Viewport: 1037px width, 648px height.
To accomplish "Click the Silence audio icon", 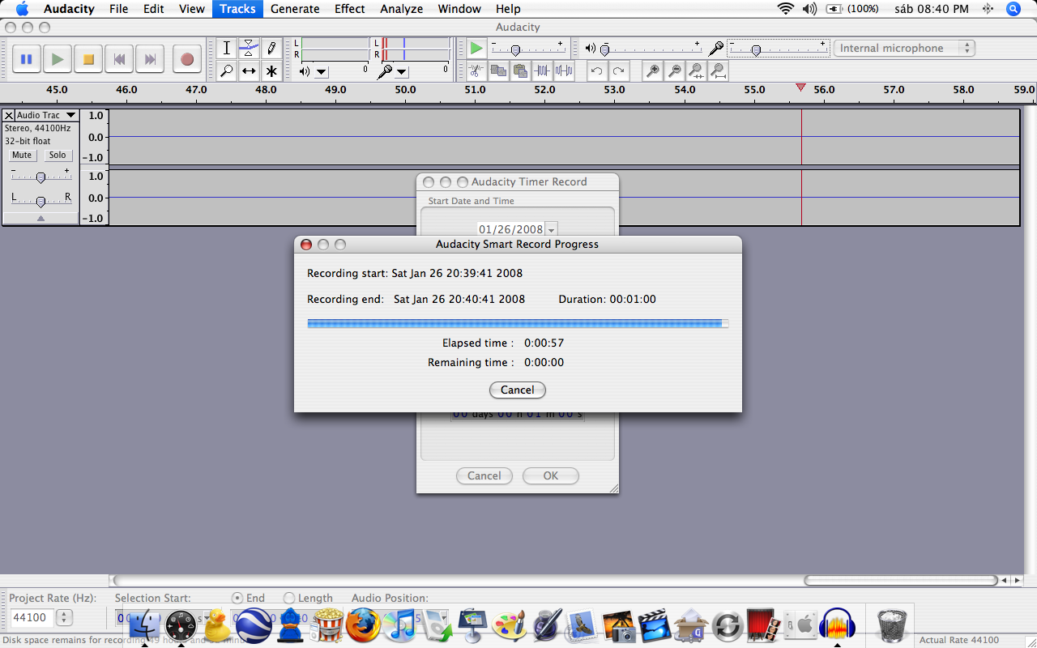I will 564,70.
